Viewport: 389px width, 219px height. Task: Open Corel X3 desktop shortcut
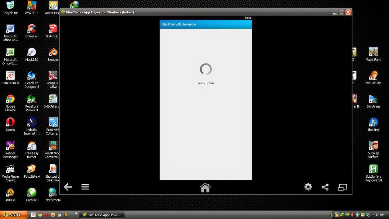tap(32, 195)
